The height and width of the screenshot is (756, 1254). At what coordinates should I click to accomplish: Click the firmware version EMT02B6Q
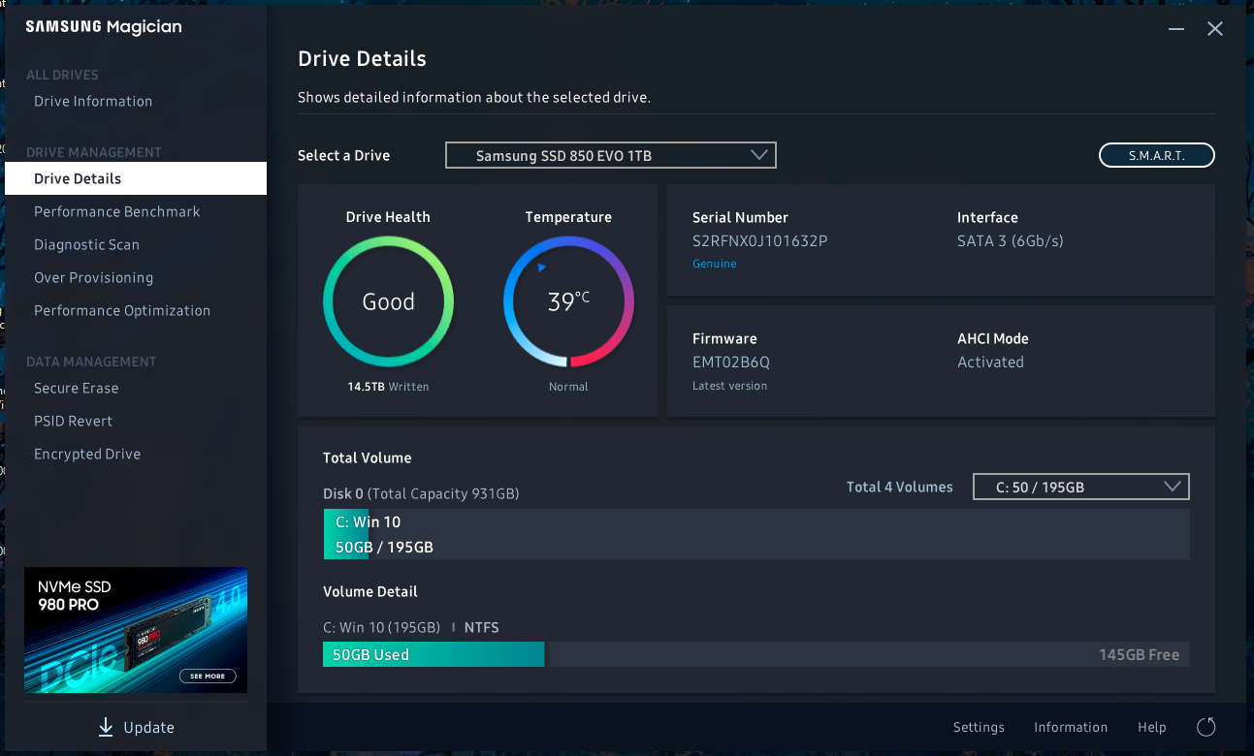[x=731, y=362]
